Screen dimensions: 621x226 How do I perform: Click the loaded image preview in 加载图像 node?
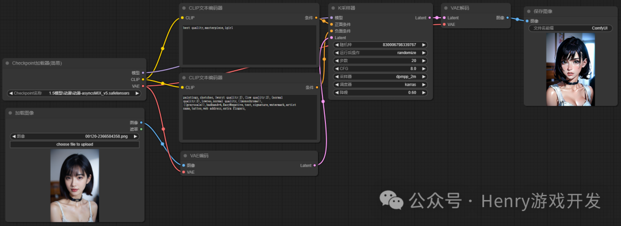click(74, 185)
